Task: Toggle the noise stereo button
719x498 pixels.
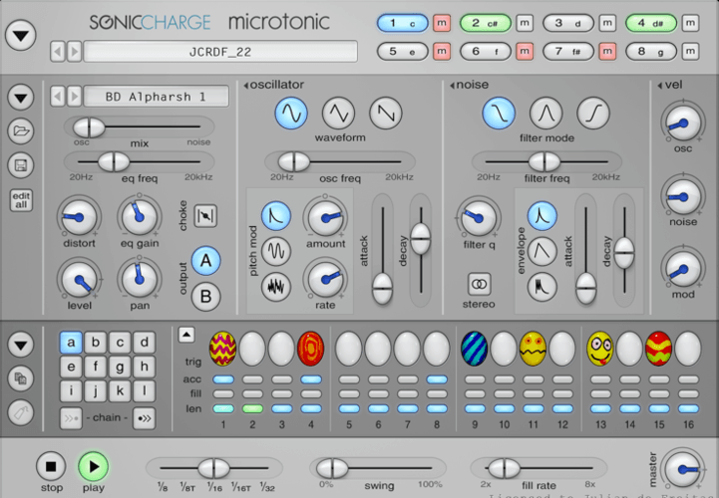Action: point(480,285)
